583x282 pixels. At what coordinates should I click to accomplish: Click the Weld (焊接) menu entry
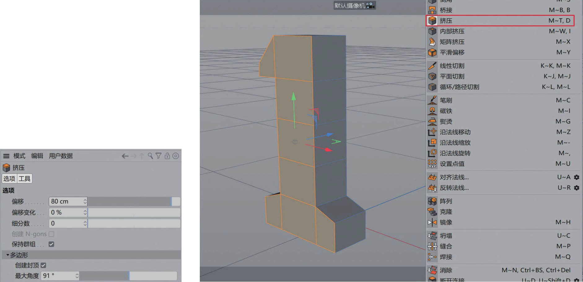click(446, 257)
